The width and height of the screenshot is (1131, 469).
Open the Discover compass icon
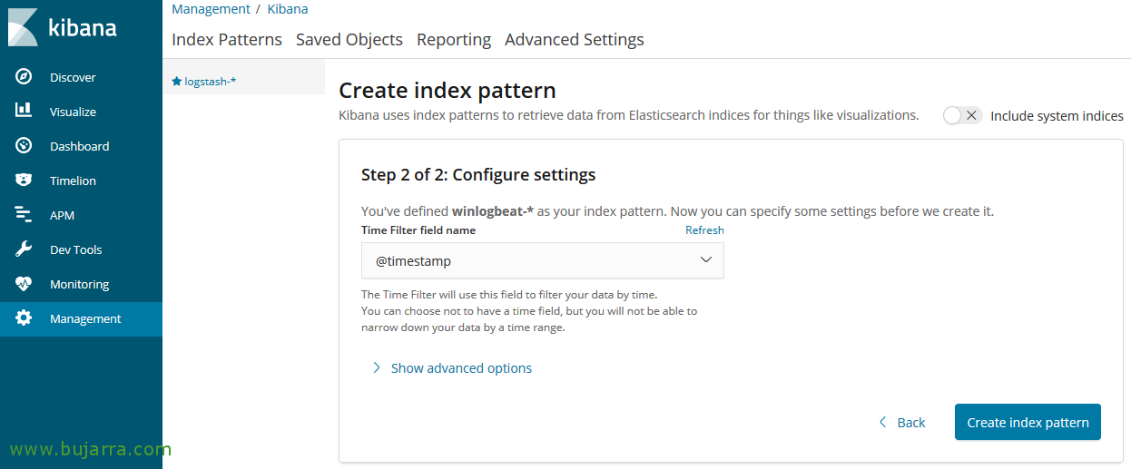24,77
